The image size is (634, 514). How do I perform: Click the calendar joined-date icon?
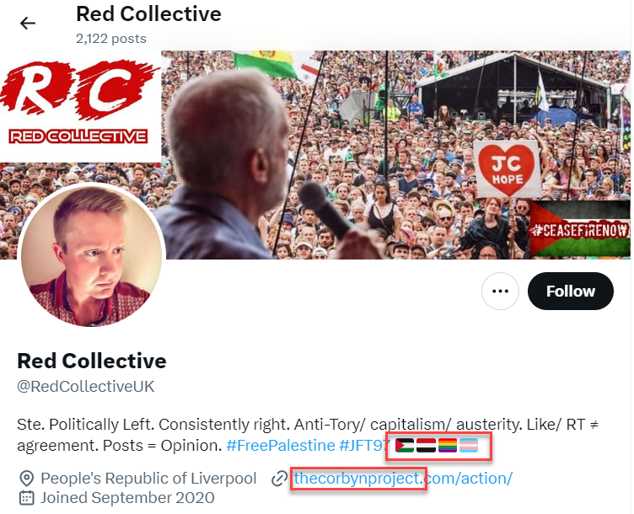tap(26, 497)
